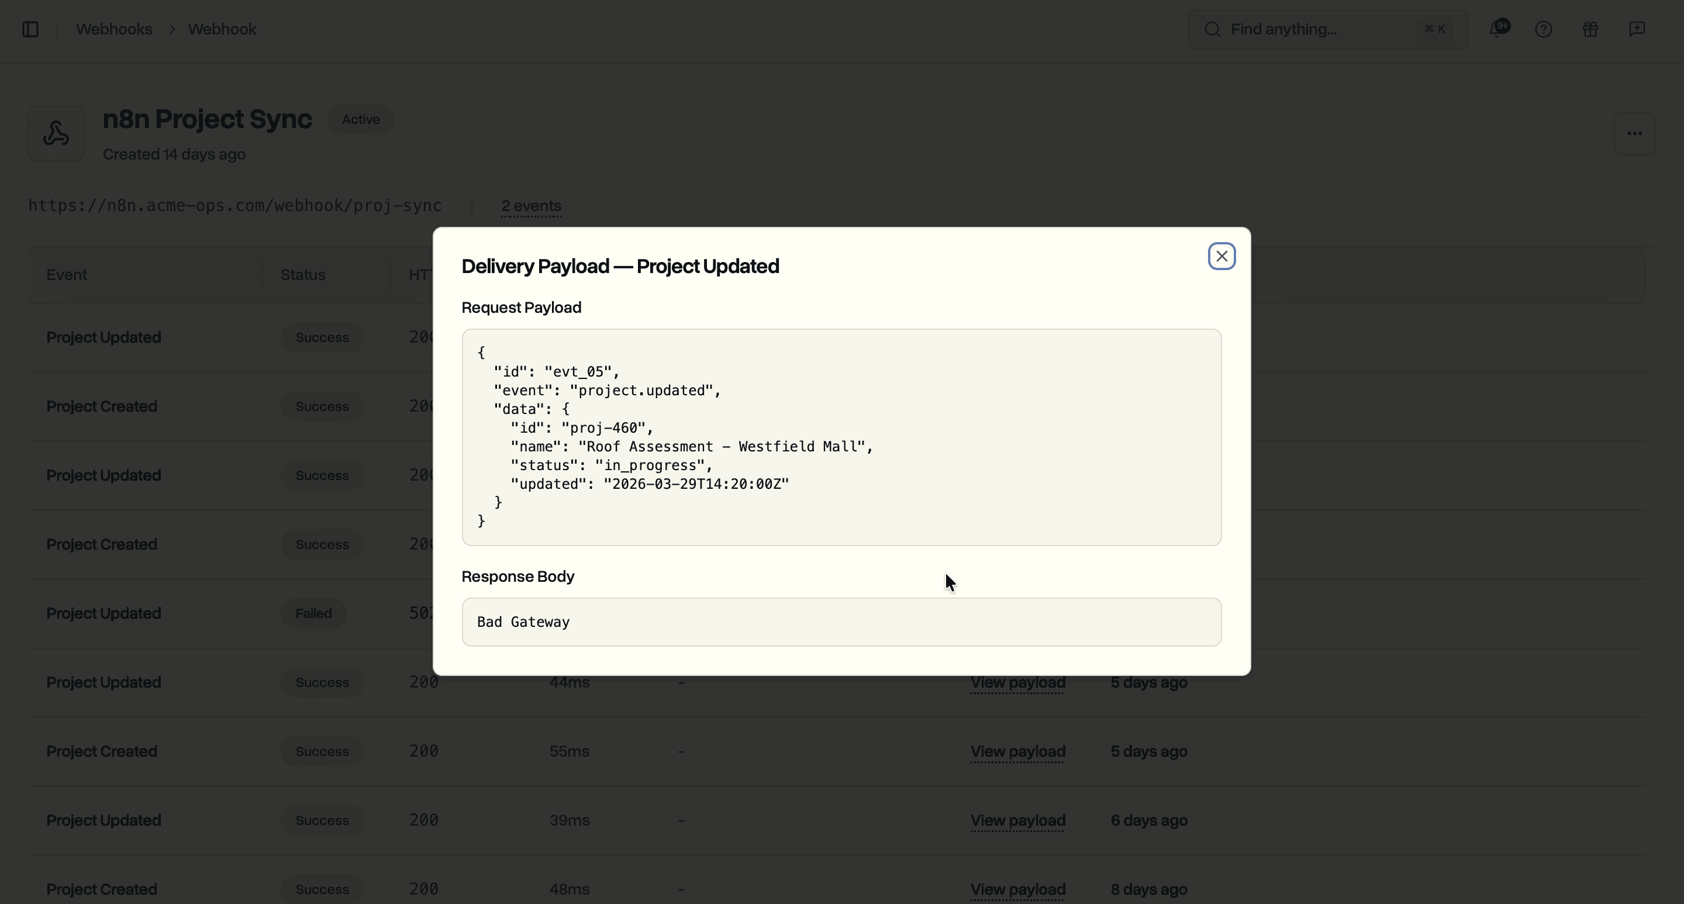Click the Active status pill
Viewport: 1684px width, 904px height.
pyautogui.click(x=360, y=119)
